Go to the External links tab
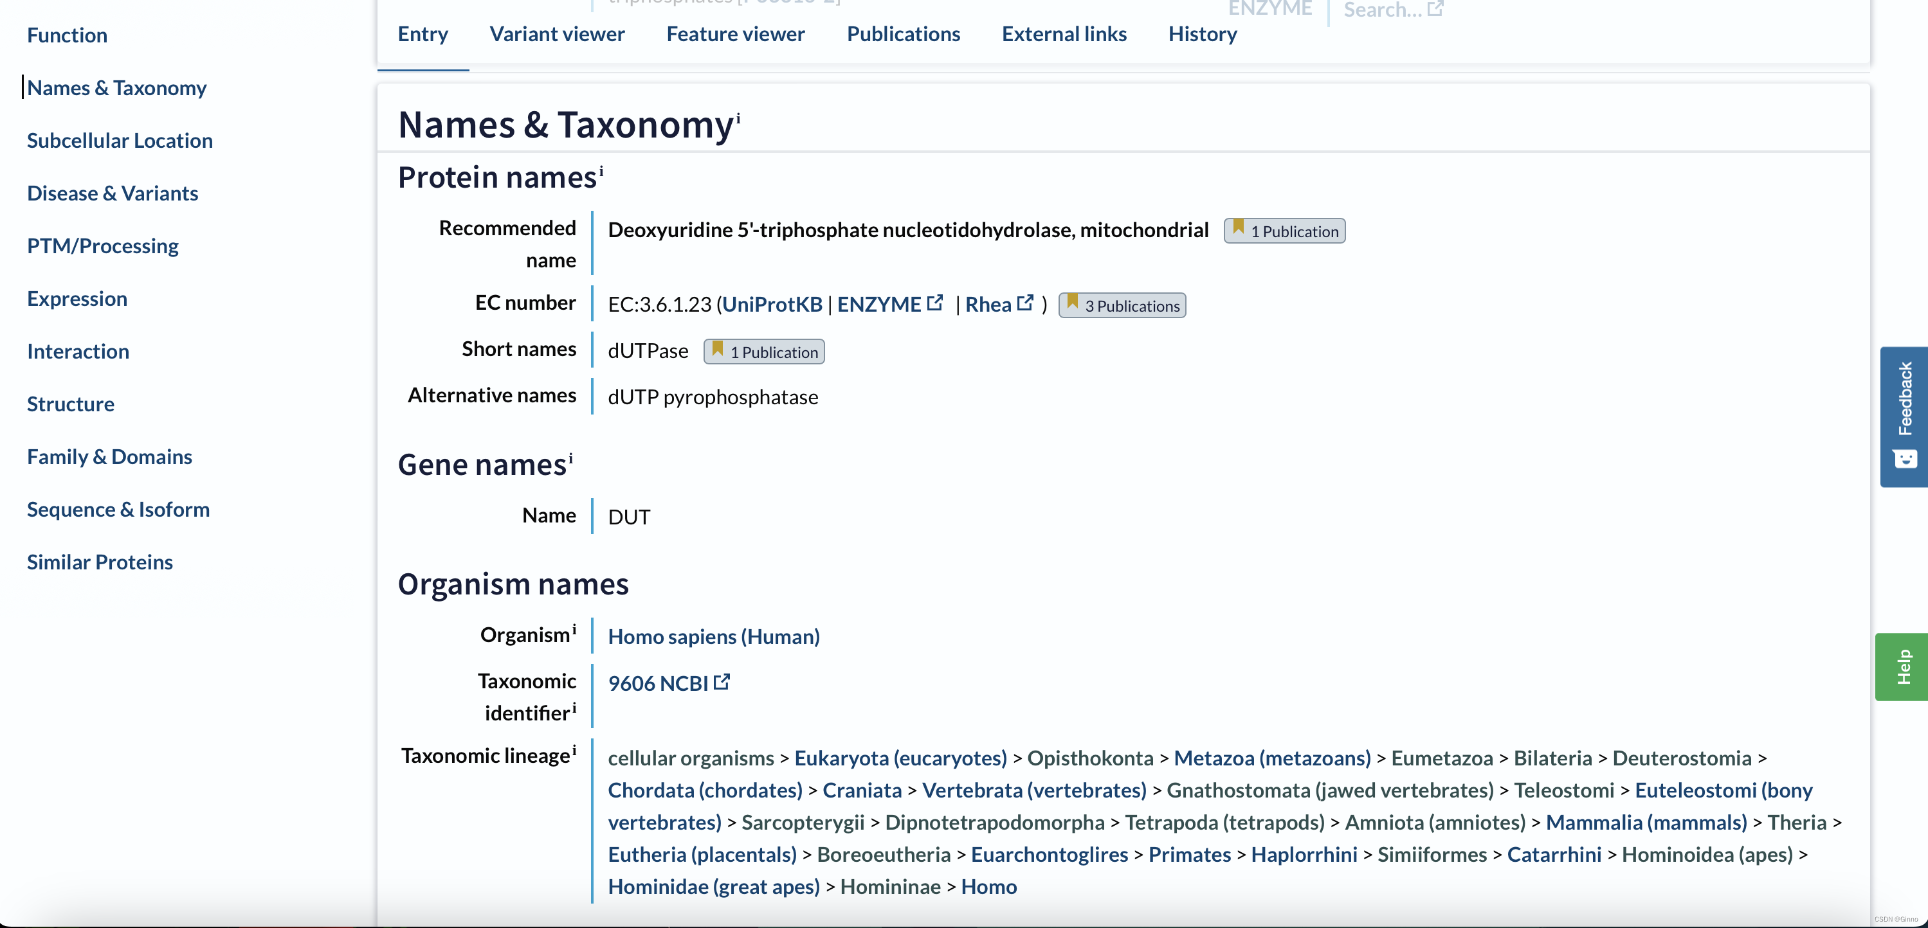1928x928 pixels. pyautogui.click(x=1064, y=35)
